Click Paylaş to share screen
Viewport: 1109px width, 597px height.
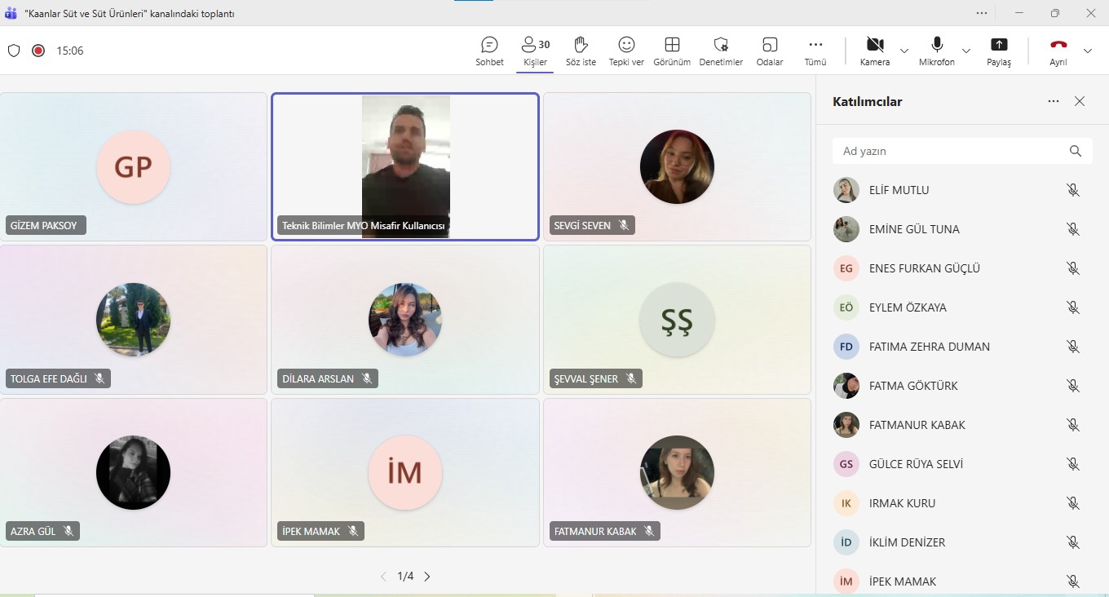point(999,51)
